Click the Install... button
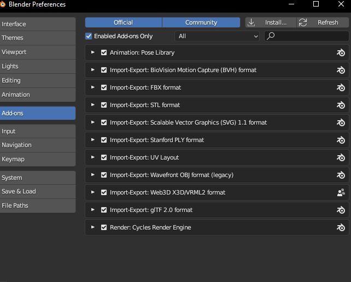 point(270,22)
